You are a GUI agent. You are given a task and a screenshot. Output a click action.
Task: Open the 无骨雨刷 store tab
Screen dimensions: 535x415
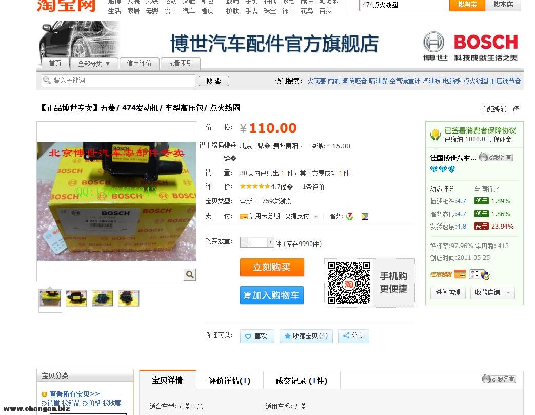coord(180,64)
